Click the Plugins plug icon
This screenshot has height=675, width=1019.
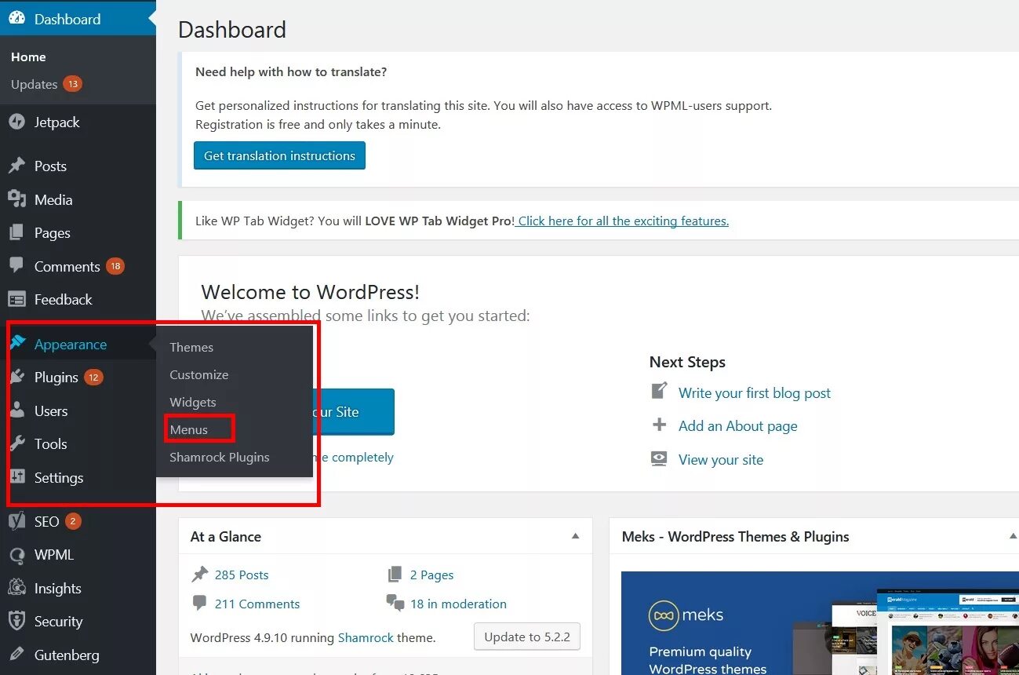point(16,378)
